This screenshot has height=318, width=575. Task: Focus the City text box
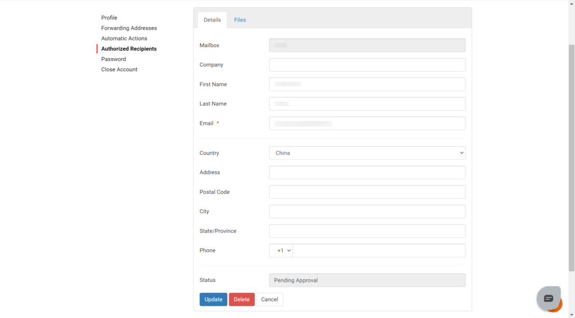(367, 212)
